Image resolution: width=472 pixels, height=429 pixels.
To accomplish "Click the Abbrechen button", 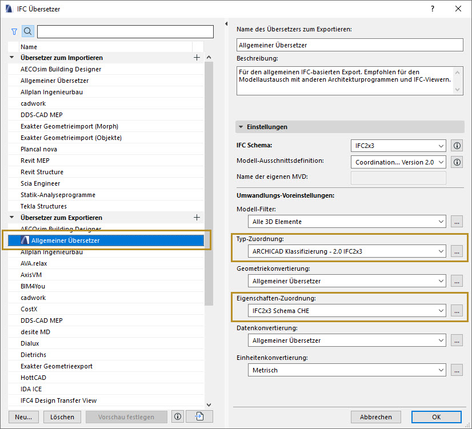I will coord(375,417).
